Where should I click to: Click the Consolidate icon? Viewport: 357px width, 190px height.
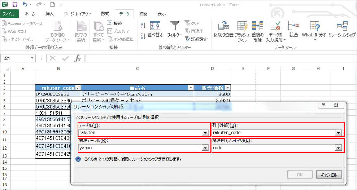(x=293, y=26)
